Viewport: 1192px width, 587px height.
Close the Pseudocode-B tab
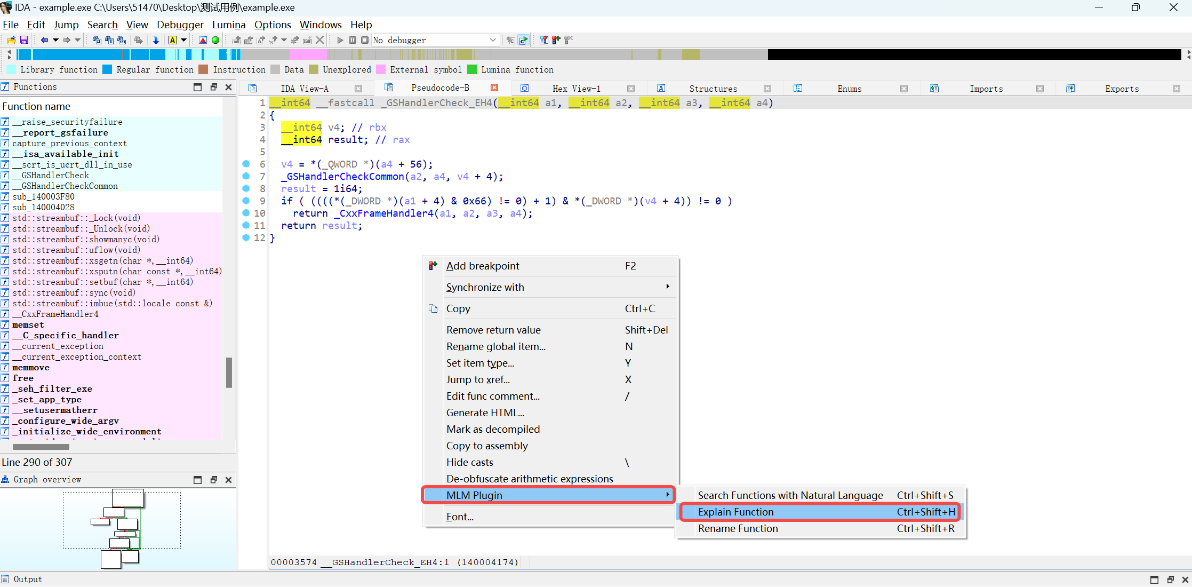494,88
